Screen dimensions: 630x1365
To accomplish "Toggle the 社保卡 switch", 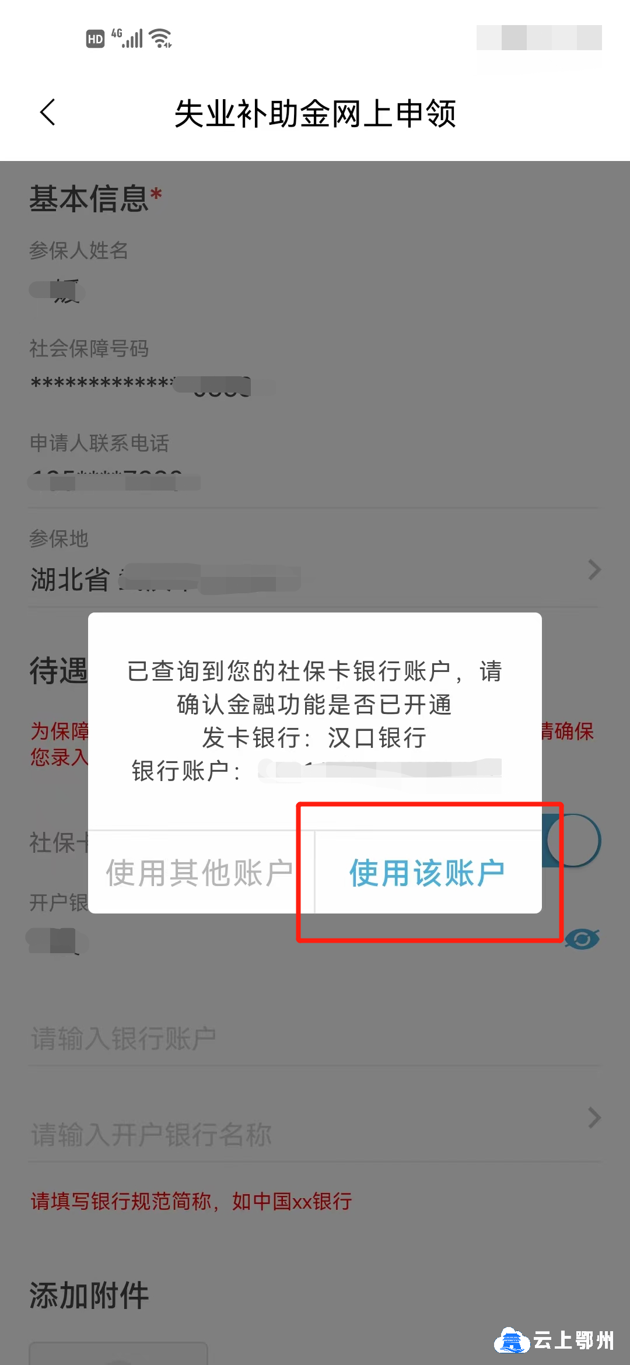I will [572, 841].
